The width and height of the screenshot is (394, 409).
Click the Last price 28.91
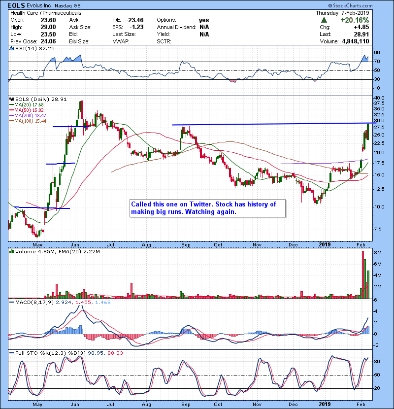(x=361, y=34)
